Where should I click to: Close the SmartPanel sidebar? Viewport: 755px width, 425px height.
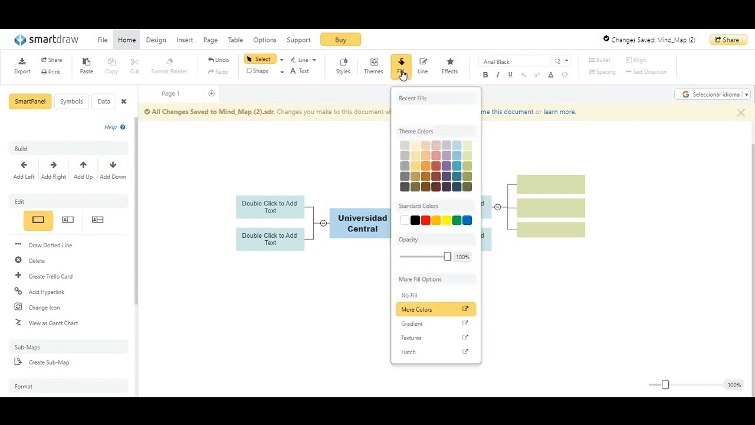click(123, 102)
